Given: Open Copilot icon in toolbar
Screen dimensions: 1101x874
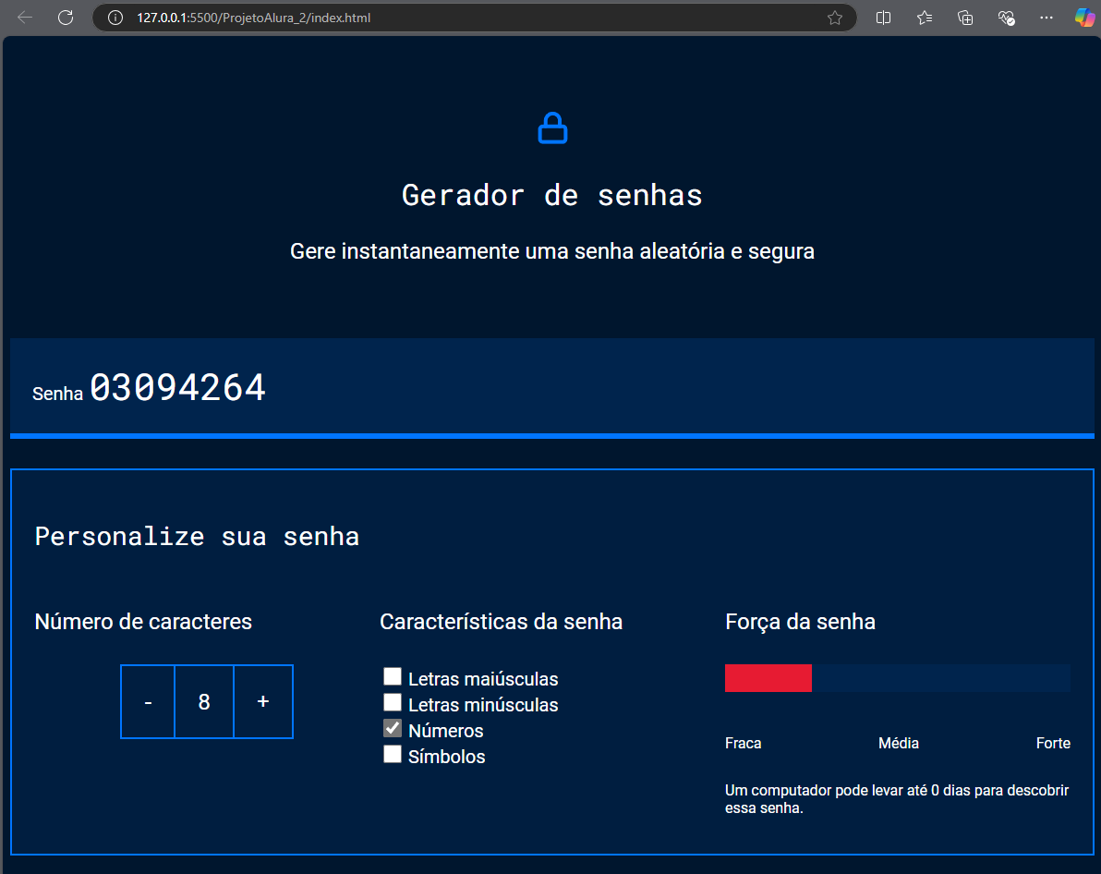Looking at the screenshot, I should (x=1085, y=18).
